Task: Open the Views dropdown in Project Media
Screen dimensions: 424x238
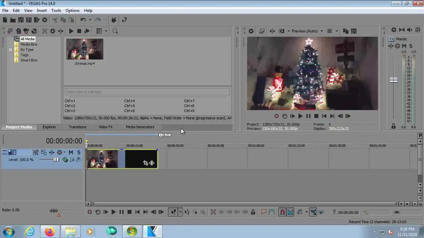Action: coord(106,31)
